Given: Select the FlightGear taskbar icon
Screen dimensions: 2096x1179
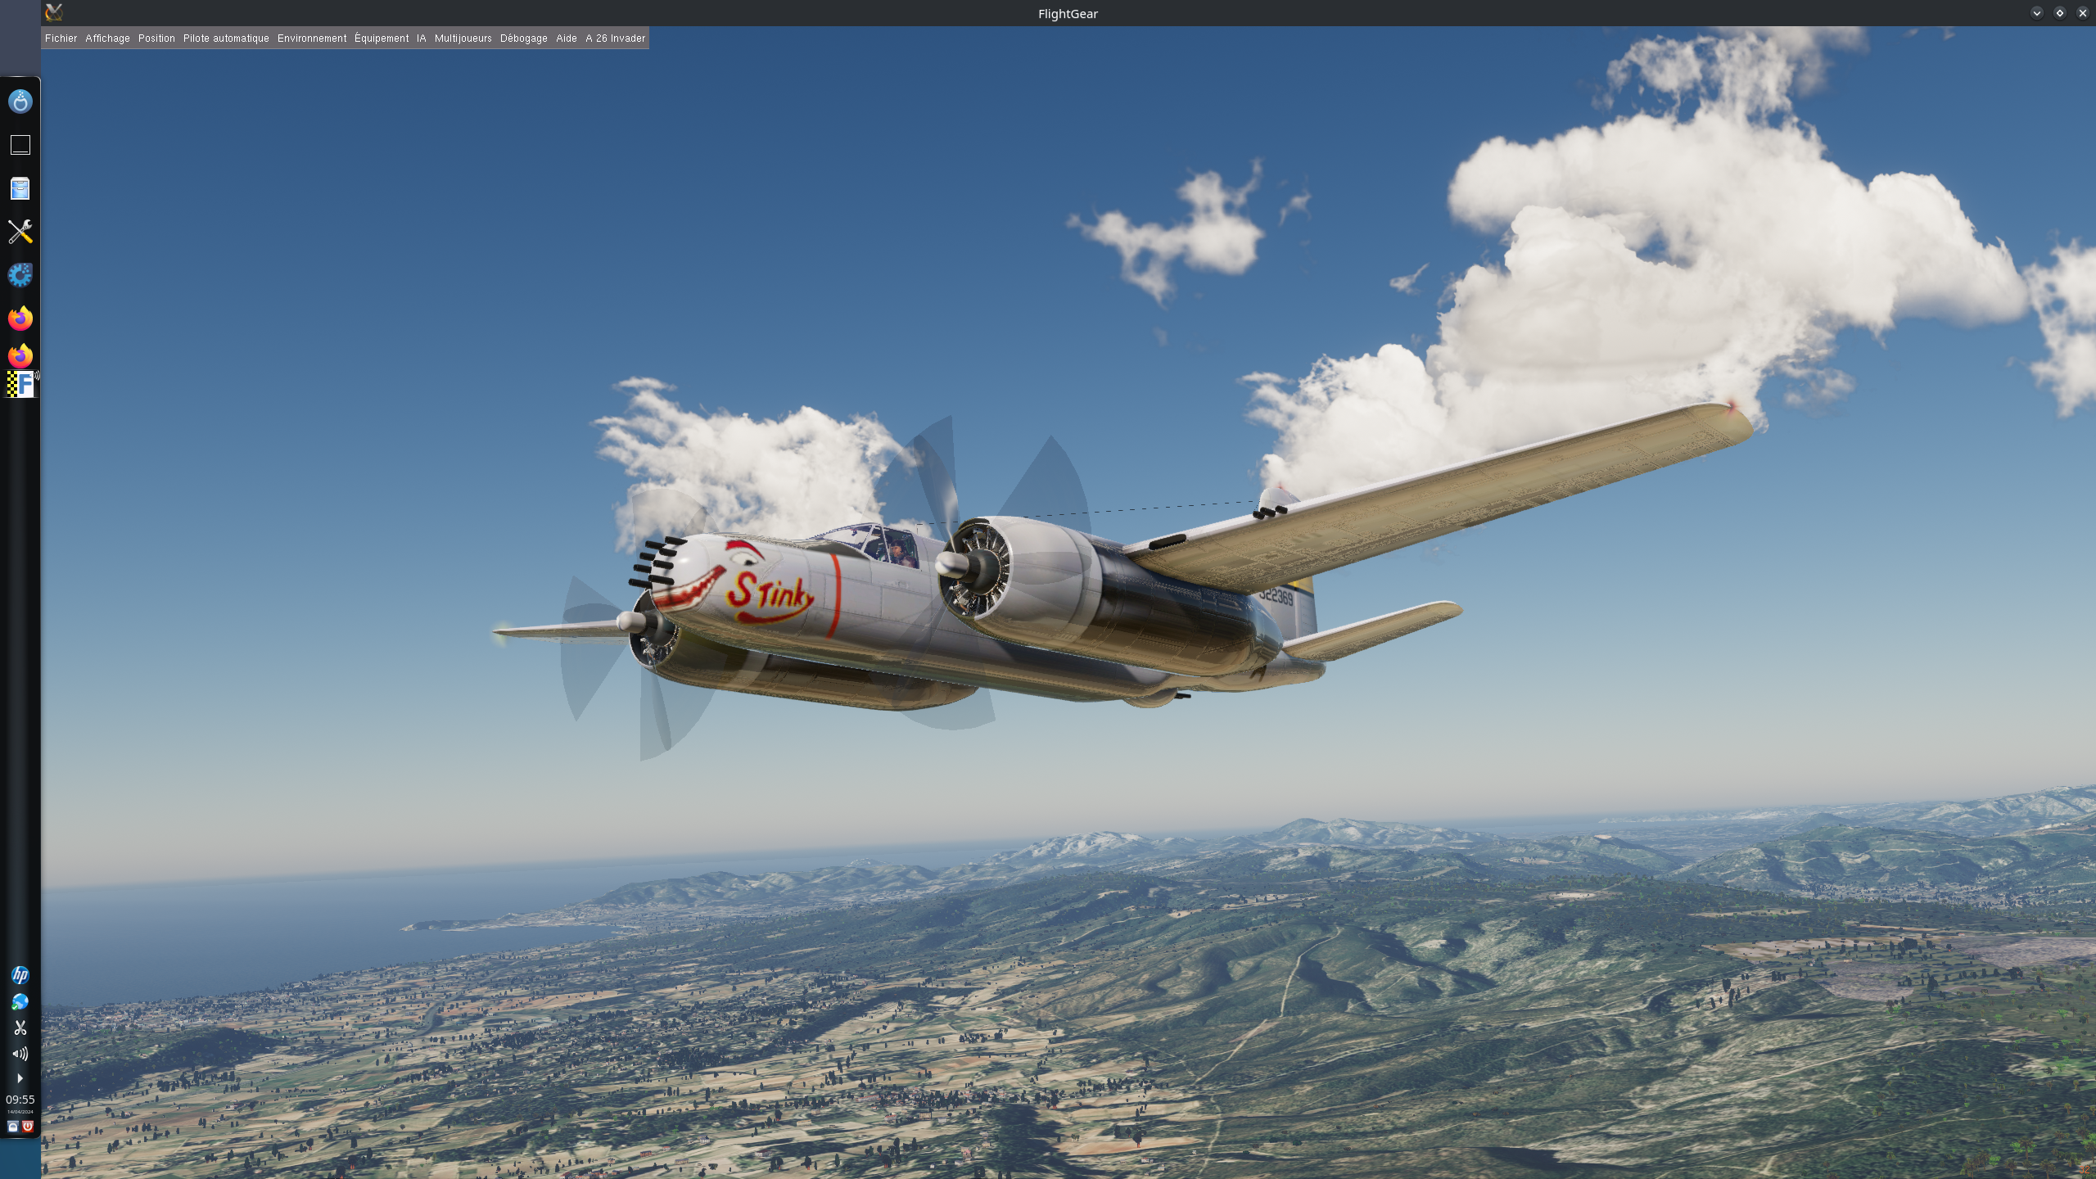Looking at the screenshot, I should click(21, 384).
